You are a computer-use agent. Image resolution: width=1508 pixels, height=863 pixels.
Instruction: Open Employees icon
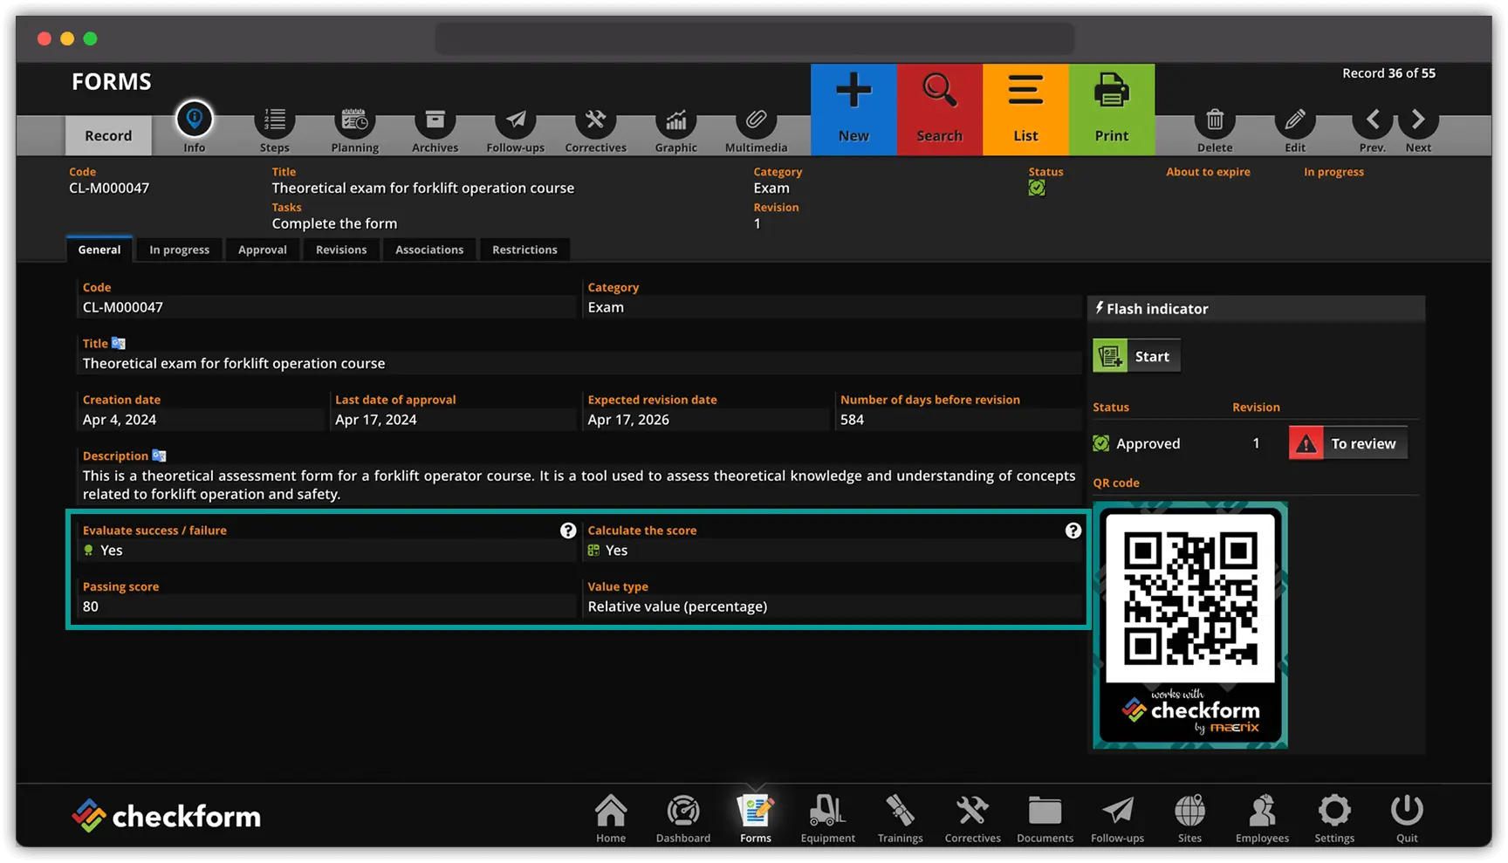[1262, 818]
